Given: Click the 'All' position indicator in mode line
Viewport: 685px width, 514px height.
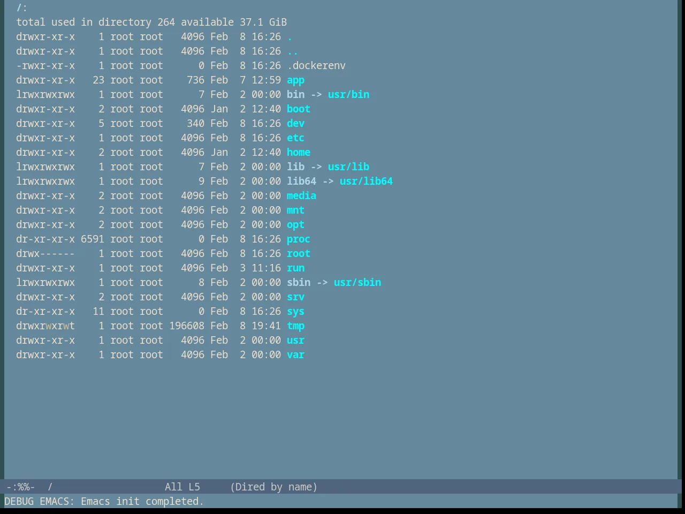Looking at the screenshot, I should [x=173, y=487].
